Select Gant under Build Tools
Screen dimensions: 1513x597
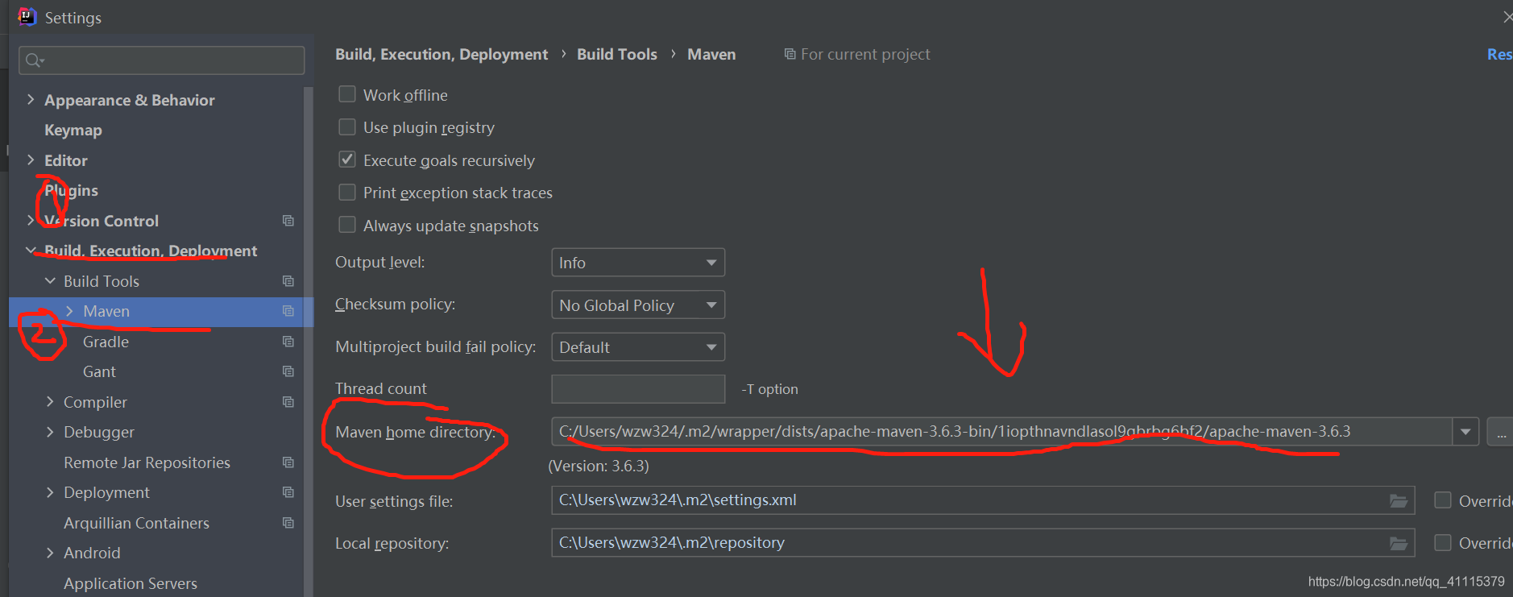pos(99,371)
